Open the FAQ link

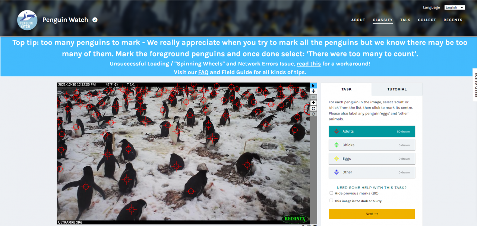(x=203, y=72)
